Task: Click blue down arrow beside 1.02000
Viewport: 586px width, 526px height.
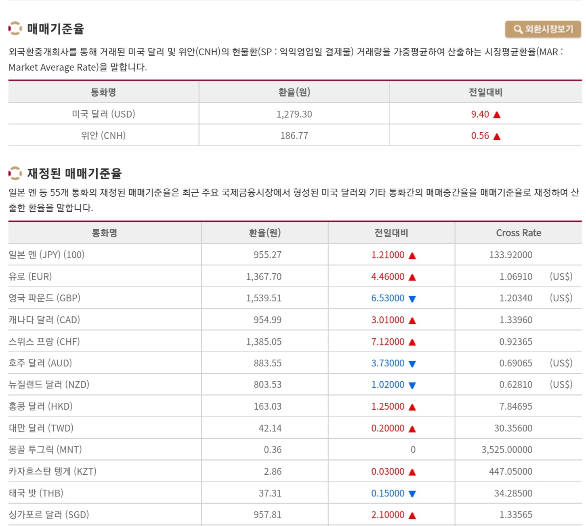Action: tap(412, 385)
